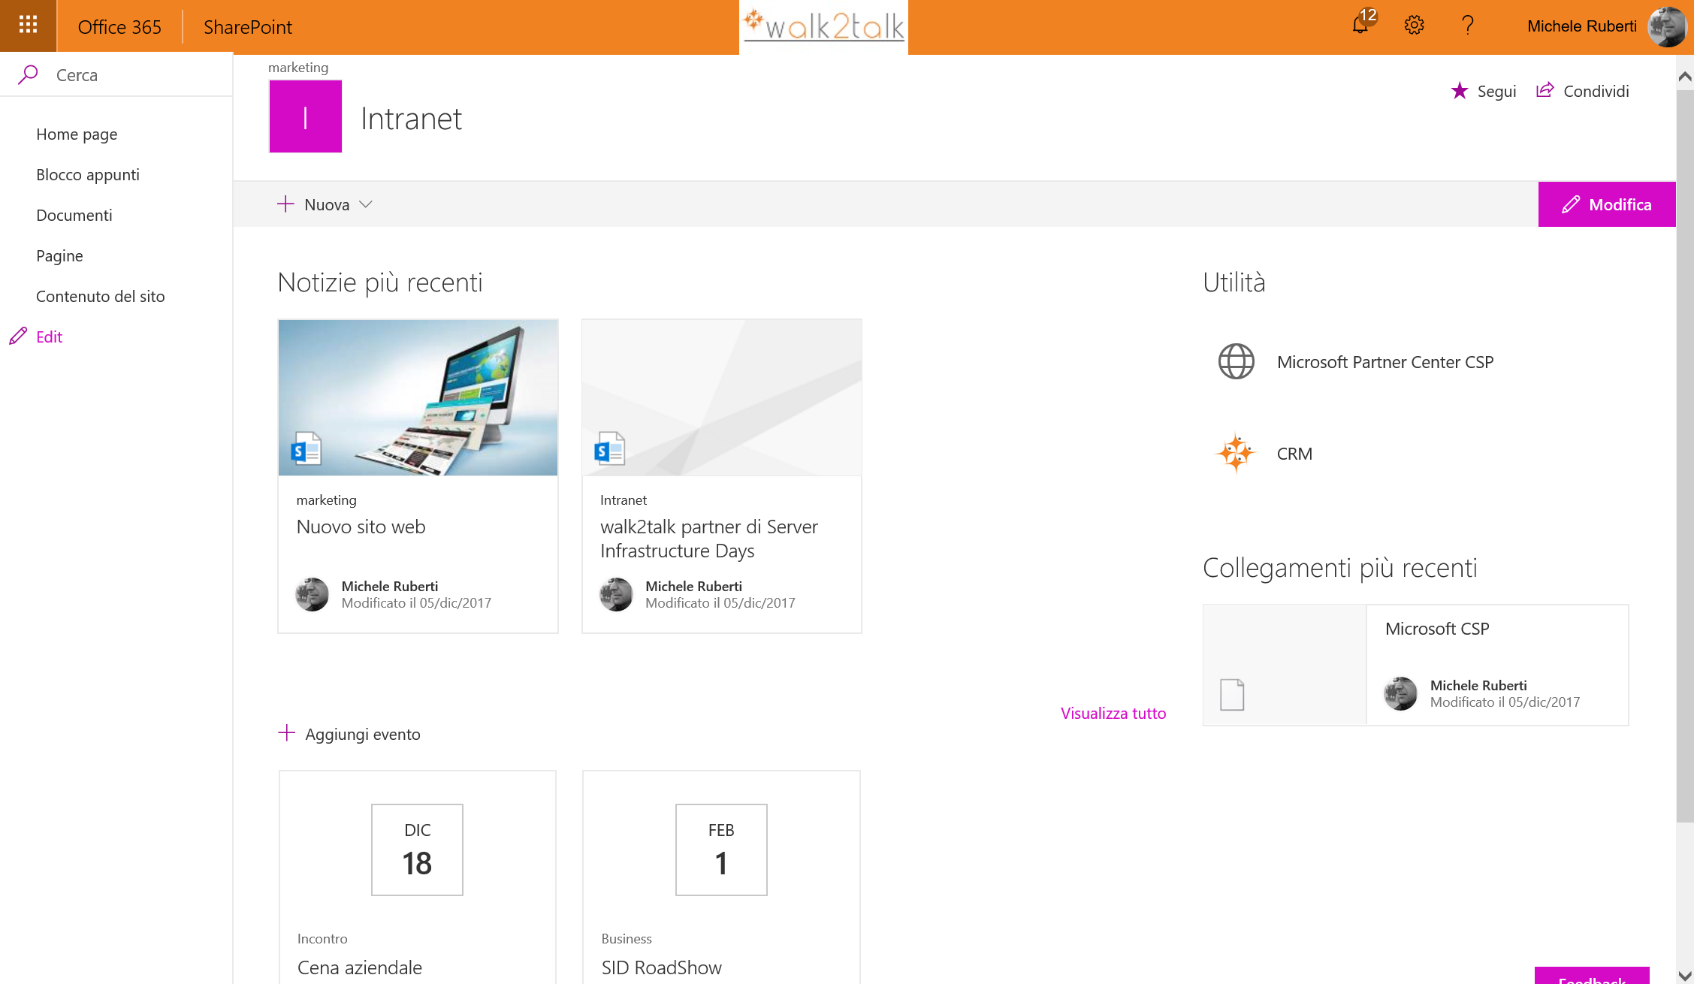1694x984 pixels.
Task: Click Aggiungi evento text
Action: tap(363, 734)
